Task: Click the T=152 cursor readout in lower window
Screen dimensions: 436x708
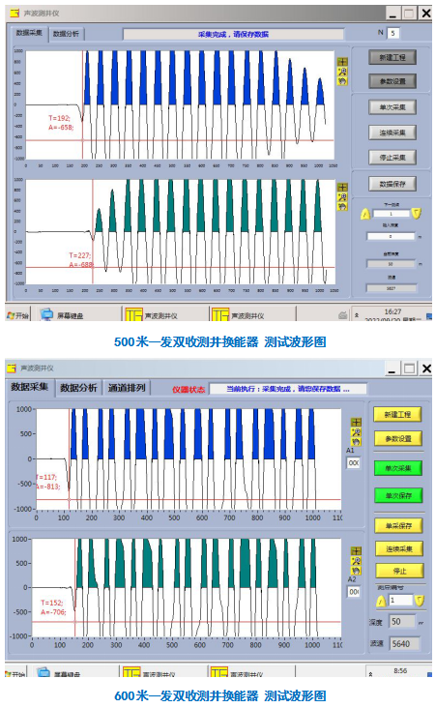Action: 53,607
